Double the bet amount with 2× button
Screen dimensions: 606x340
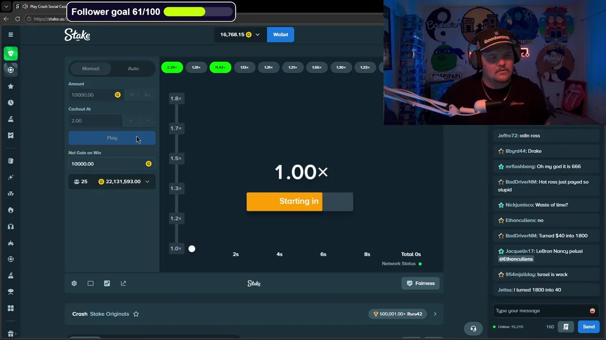click(147, 95)
